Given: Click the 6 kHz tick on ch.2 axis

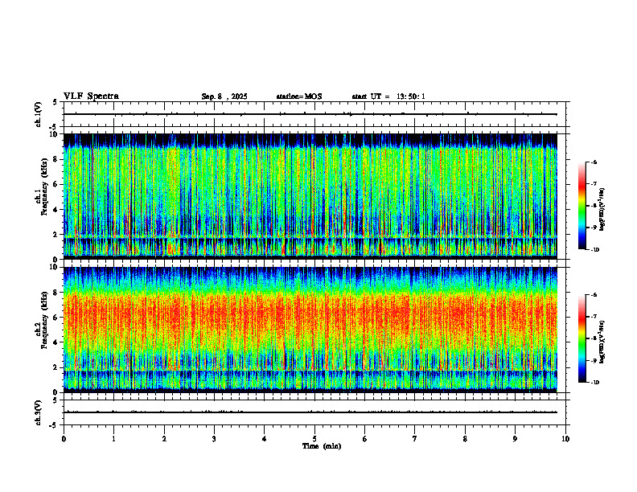Looking at the screenshot, I should click(56, 318).
